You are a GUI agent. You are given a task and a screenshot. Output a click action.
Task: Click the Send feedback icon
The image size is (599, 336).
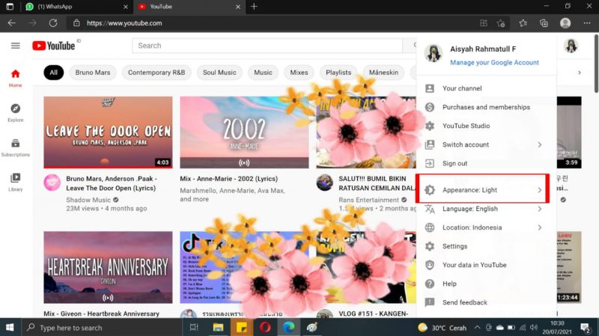(x=430, y=302)
